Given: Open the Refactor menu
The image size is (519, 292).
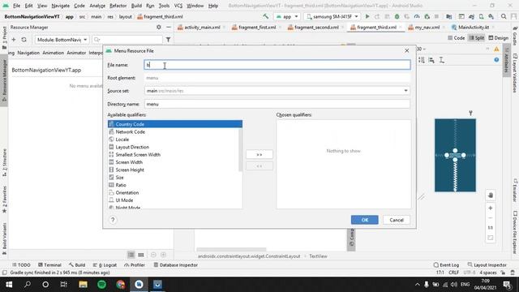Looking at the screenshot, I should click(x=118, y=6).
